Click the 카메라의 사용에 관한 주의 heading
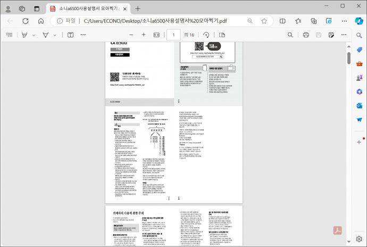367x247 pixels. tap(129, 213)
